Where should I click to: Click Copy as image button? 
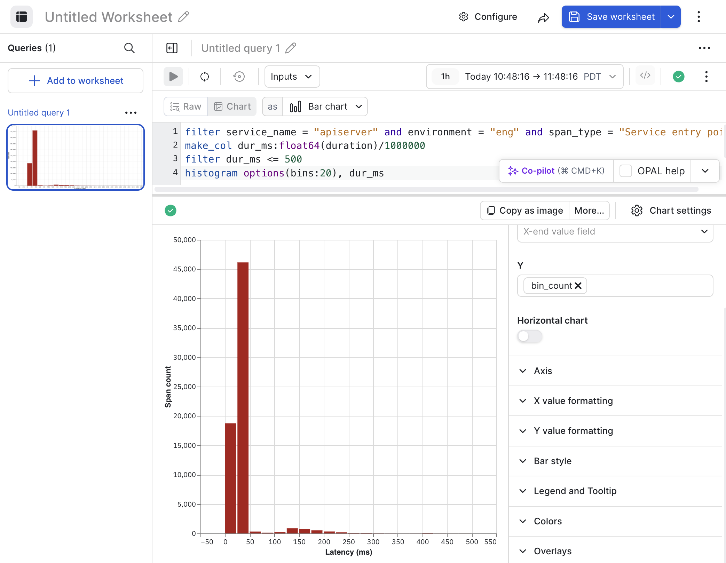(525, 211)
